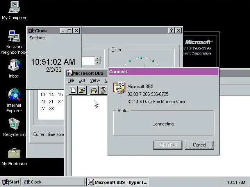The width and height of the screenshot is (250, 187).
Task: Click the taskbar clock showing 10:51 AM
Action: click(236, 182)
